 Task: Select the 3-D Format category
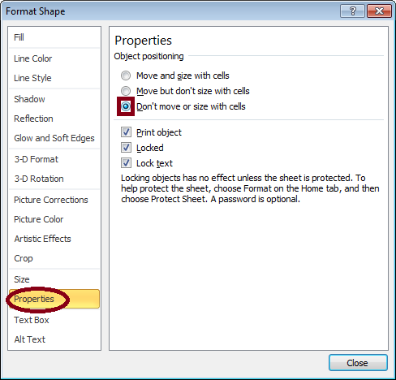(54, 159)
